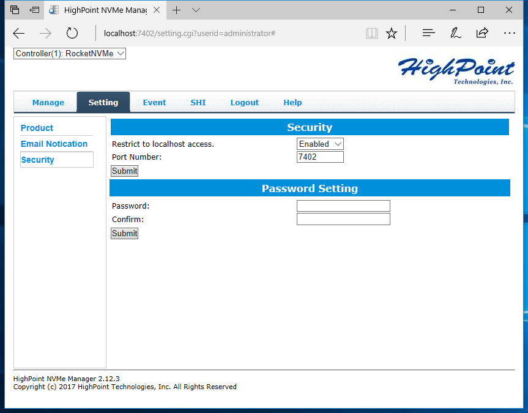Click the set these tabs aside icon
Screen dimensions: 528x413
click(34, 10)
